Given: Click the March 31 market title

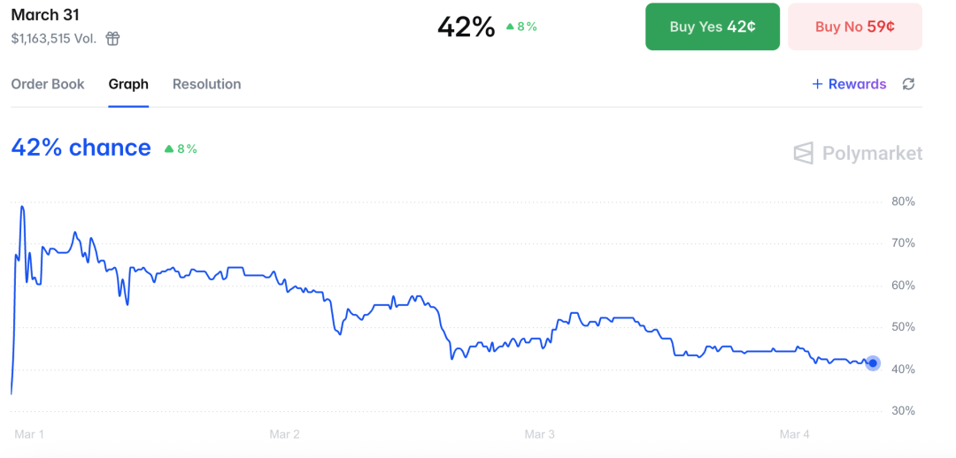Looking at the screenshot, I should click(x=45, y=15).
